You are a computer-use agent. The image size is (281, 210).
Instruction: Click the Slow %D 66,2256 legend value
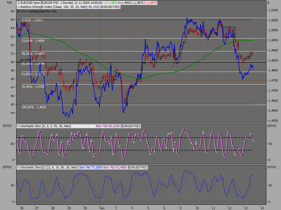pos(108,126)
